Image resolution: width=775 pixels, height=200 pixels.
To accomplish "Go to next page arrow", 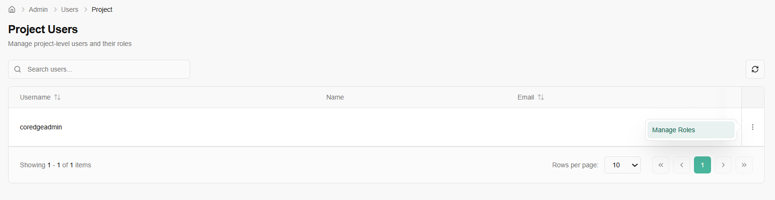I will 723,165.
